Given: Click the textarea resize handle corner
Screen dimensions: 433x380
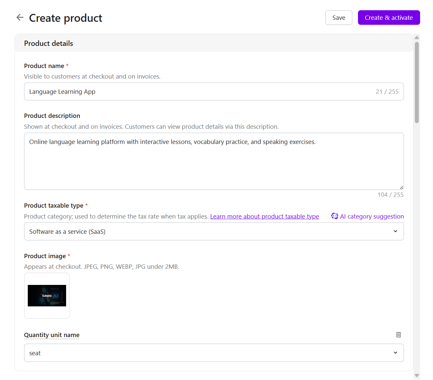Looking at the screenshot, I should [x=401, y=187].
